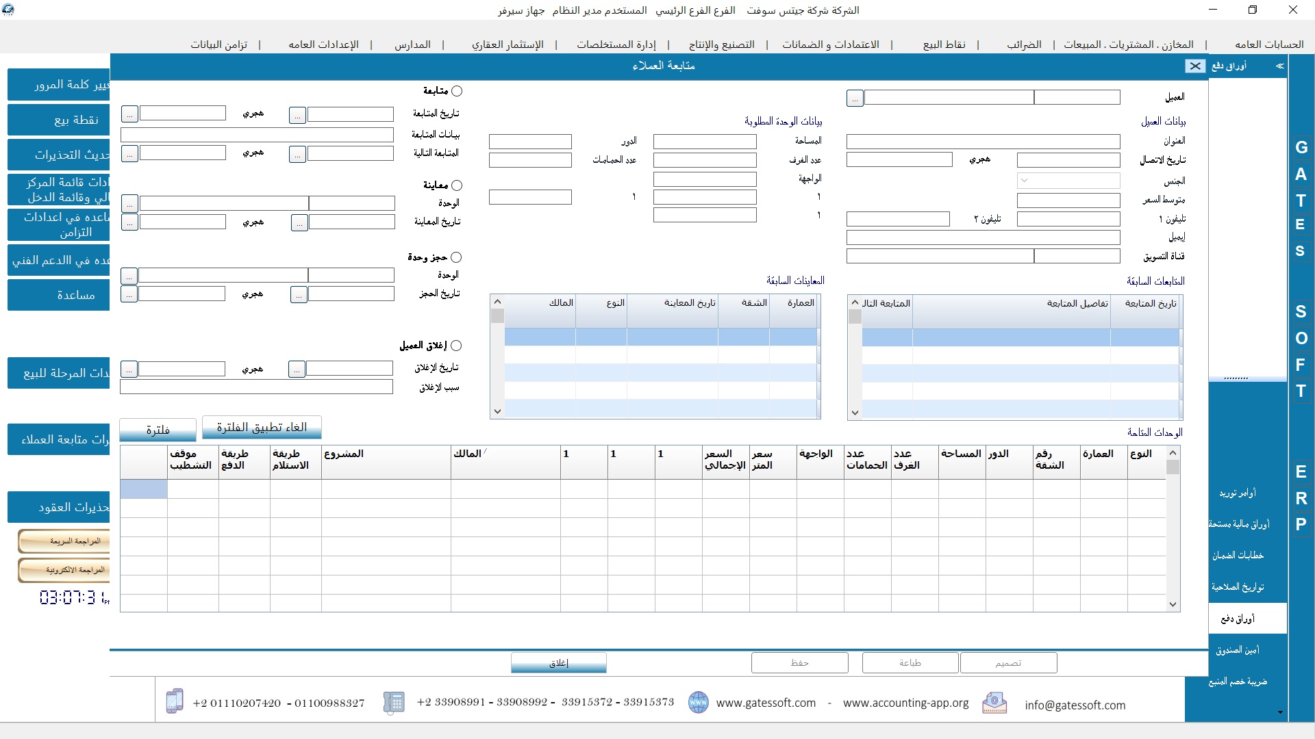
Task: Click the mobile phone icon in footer
Action: [175, 701]
